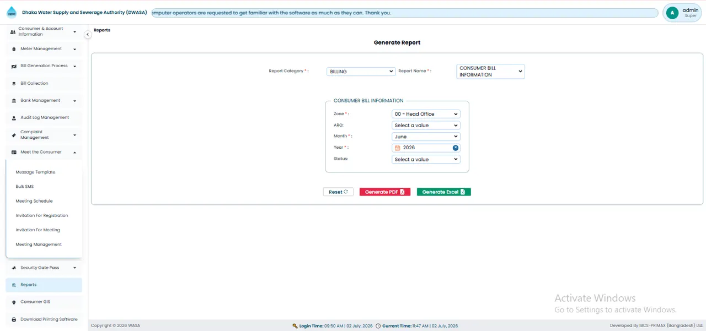Open Message Template in the submenu
The image size is (706, 331).
click(x=35, y=172)
